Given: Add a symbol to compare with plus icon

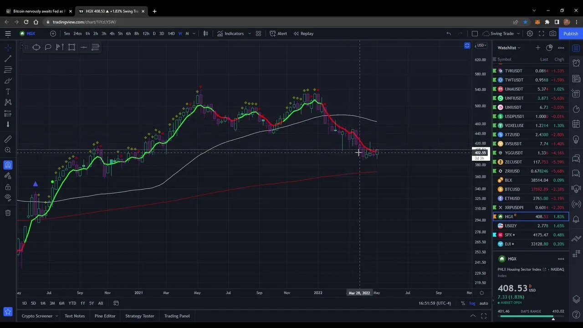Looking at the screenshot, I should (x=53, y=33).
